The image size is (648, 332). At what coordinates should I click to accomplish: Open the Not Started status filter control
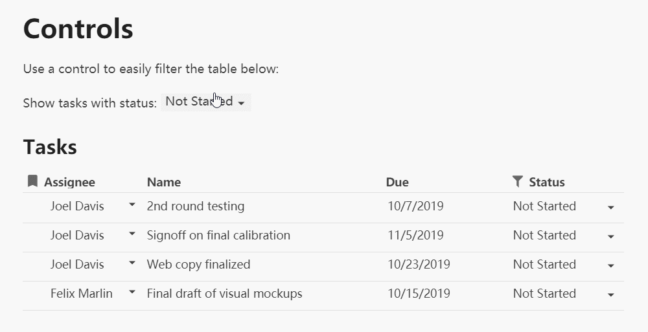click(x=205, y=102)
